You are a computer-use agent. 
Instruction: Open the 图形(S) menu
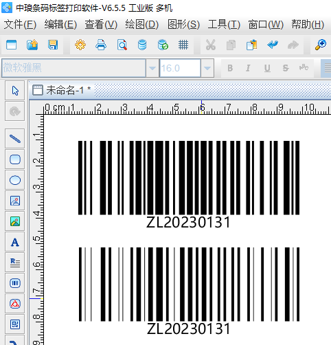pos(183,24)
